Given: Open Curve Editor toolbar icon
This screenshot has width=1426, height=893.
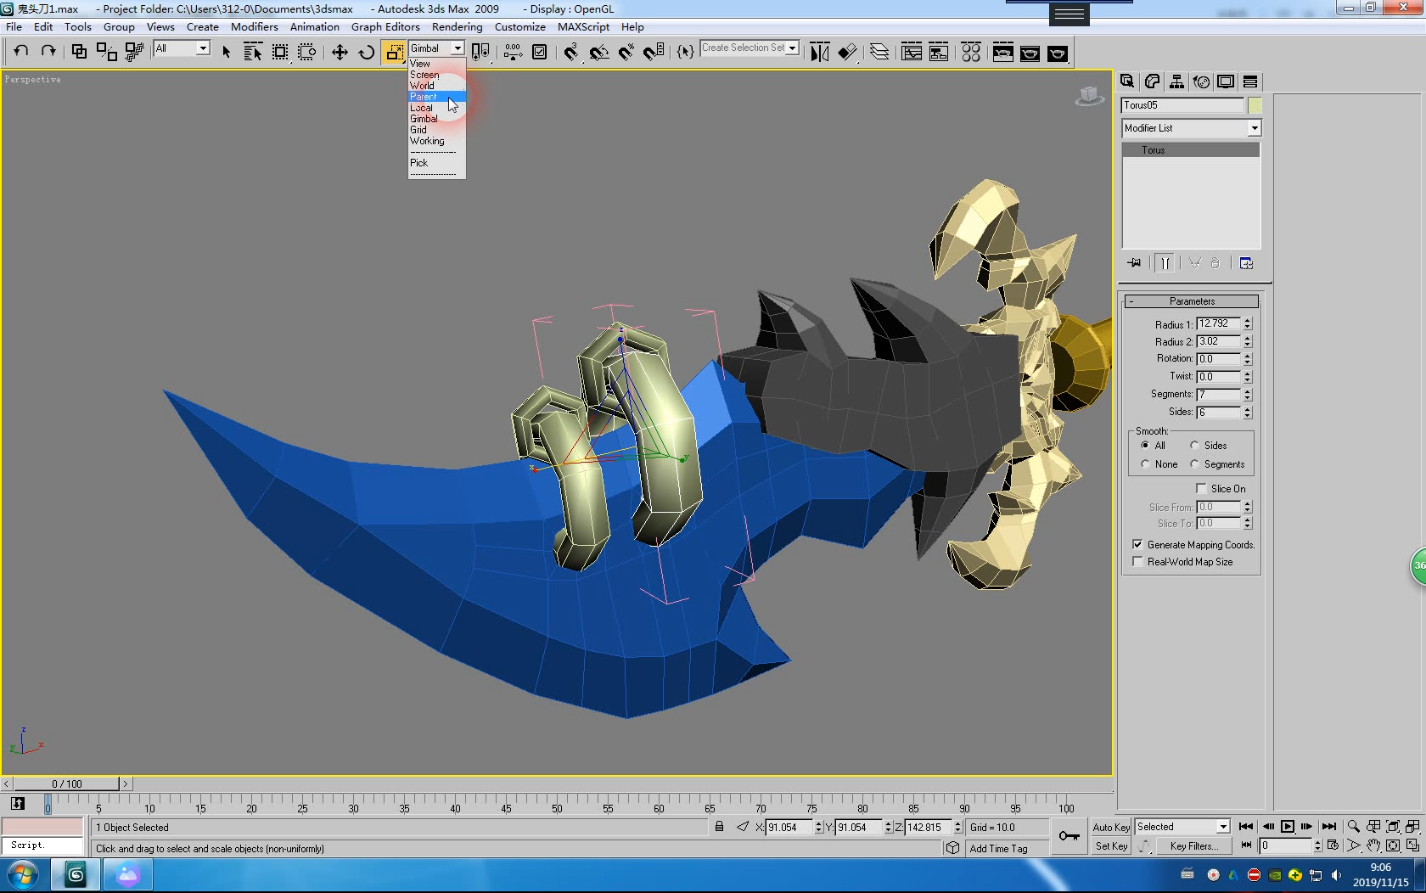Looking at the screenshot, I should [912, 52].
